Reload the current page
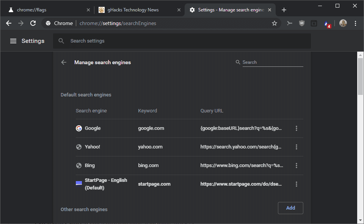This screenshot has height=224, width=364. [33, 23]
